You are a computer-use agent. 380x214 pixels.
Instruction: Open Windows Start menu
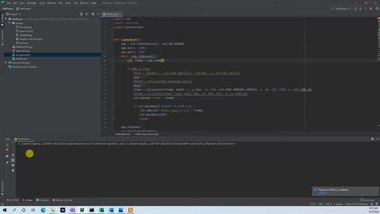point(5,210)
